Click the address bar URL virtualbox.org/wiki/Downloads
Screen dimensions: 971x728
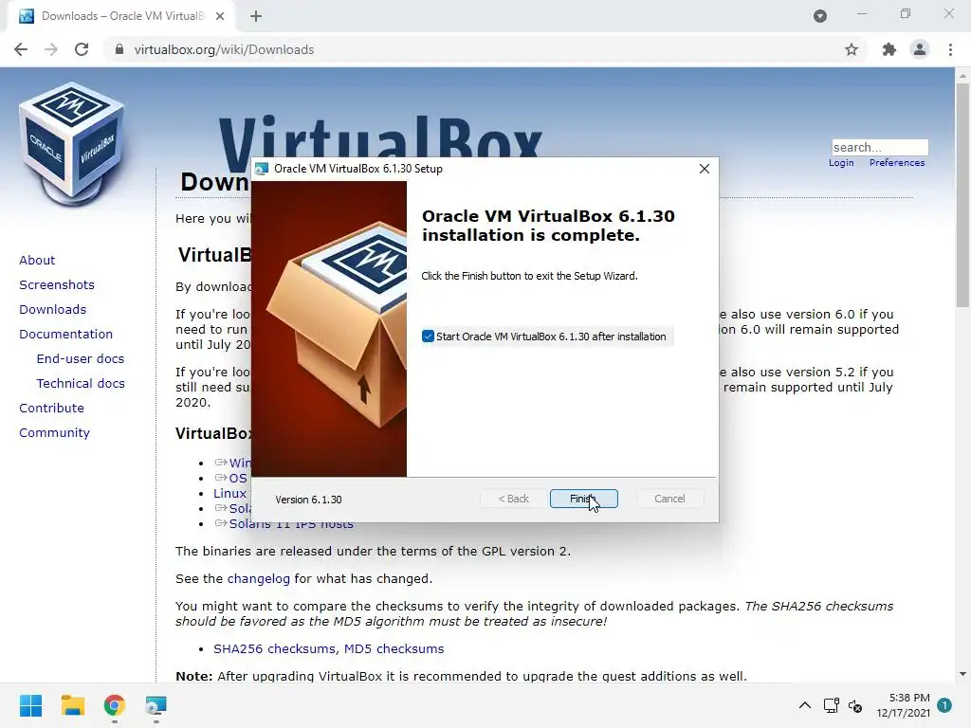coord(224,49)
